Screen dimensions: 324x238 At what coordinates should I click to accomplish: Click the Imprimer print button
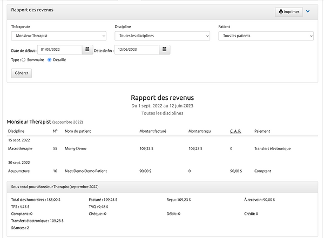point(289,12)
